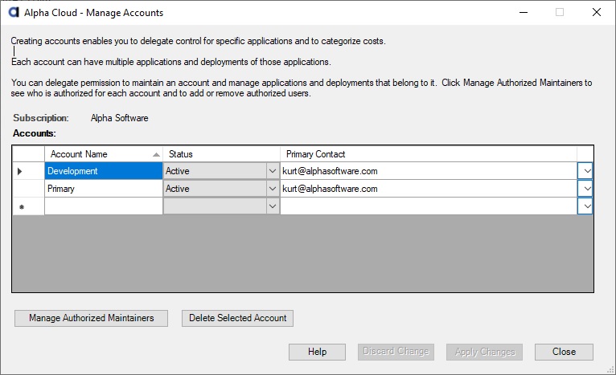Click the Alpha Cloud logo in title bar
616x375 pixels.
pyautogui.click(x=14, y=12)
